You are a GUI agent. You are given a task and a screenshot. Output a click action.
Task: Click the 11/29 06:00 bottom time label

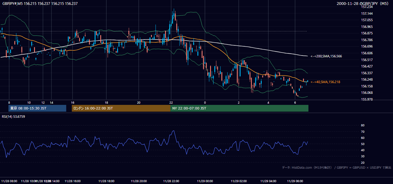295,181
